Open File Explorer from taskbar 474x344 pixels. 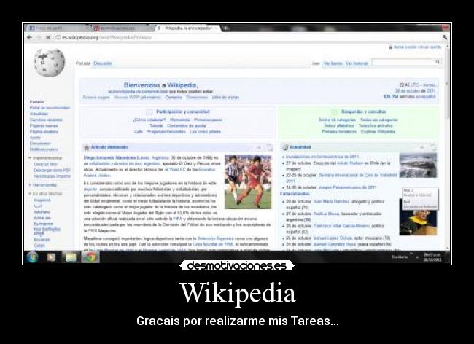click(x=71, y=257)
